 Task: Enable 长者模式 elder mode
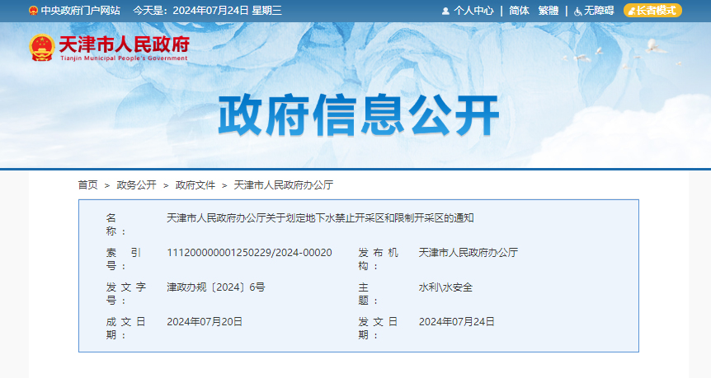652,11
